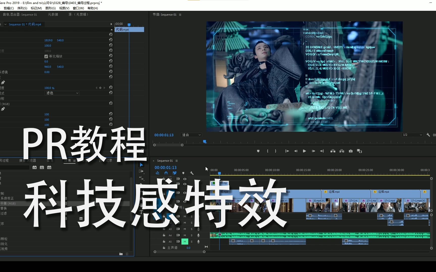Filter YUV effects icon
The image size is (436, 272).
click(49, 167)
